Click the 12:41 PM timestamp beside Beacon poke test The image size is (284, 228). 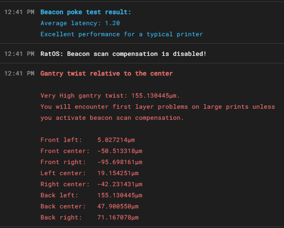(19, 12)
